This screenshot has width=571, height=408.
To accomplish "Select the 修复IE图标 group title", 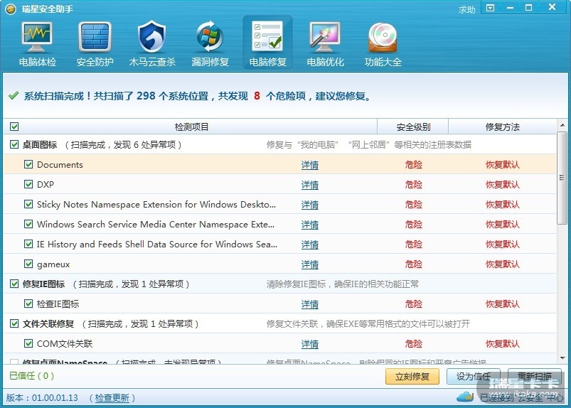I will (x=43, y=284).
